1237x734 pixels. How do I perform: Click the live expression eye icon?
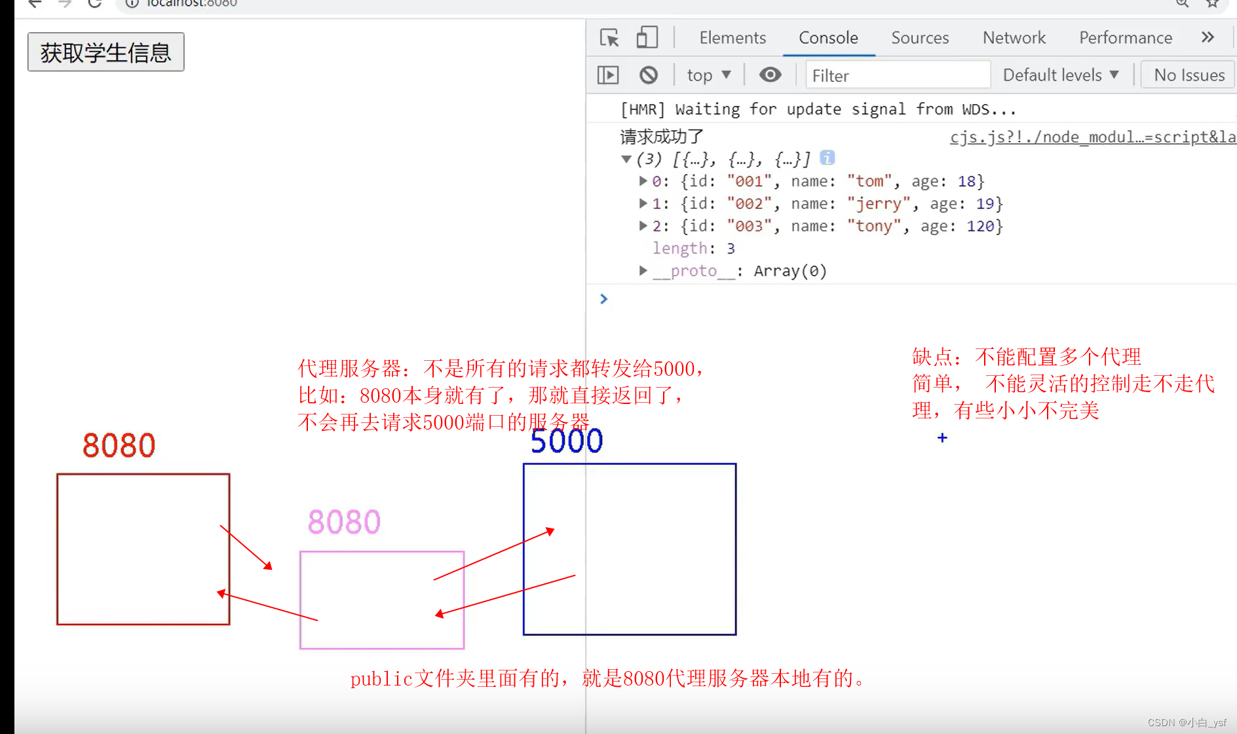[771, 75]
